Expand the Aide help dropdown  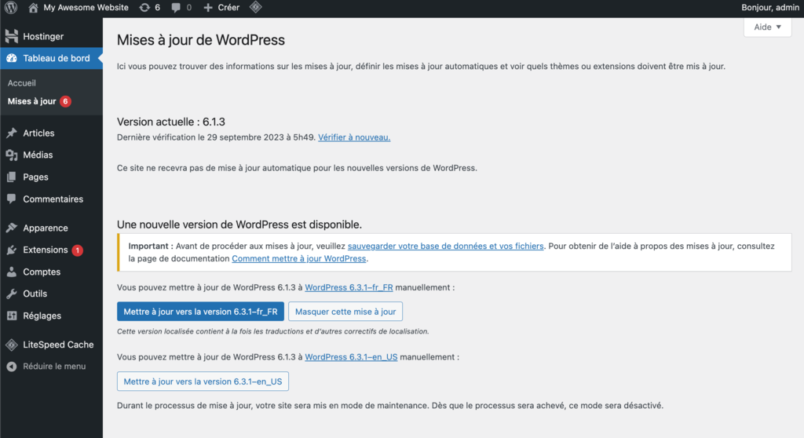767,27
